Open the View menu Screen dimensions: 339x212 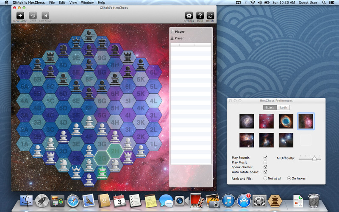tap(73, 3)
